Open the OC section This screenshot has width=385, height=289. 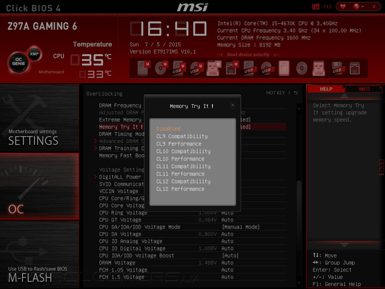point(39,186)
